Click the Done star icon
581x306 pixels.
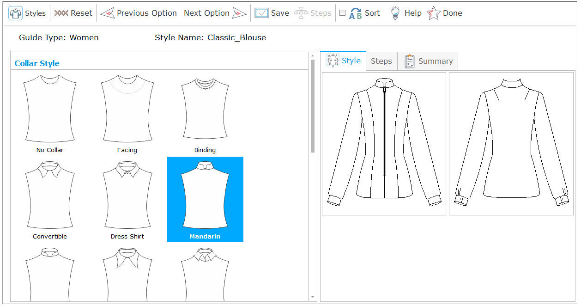433,13
